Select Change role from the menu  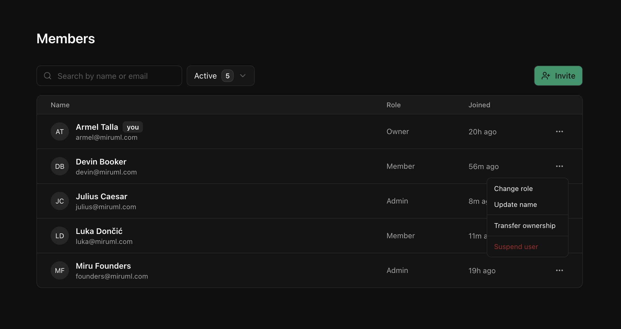coord(513,189)
